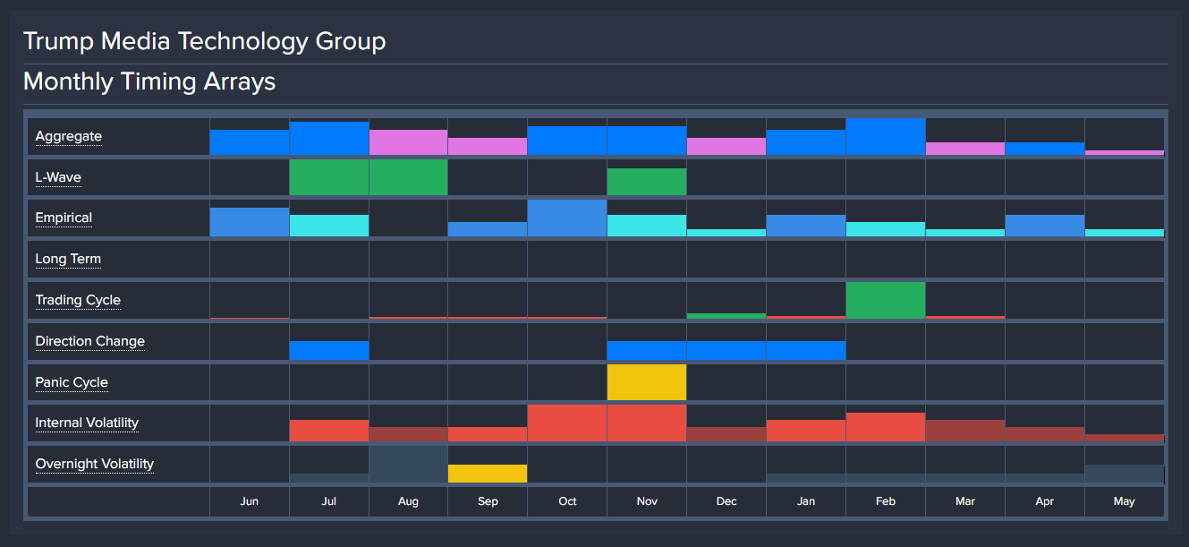Click the green Trading Cycle bar for February

[886, 300]
